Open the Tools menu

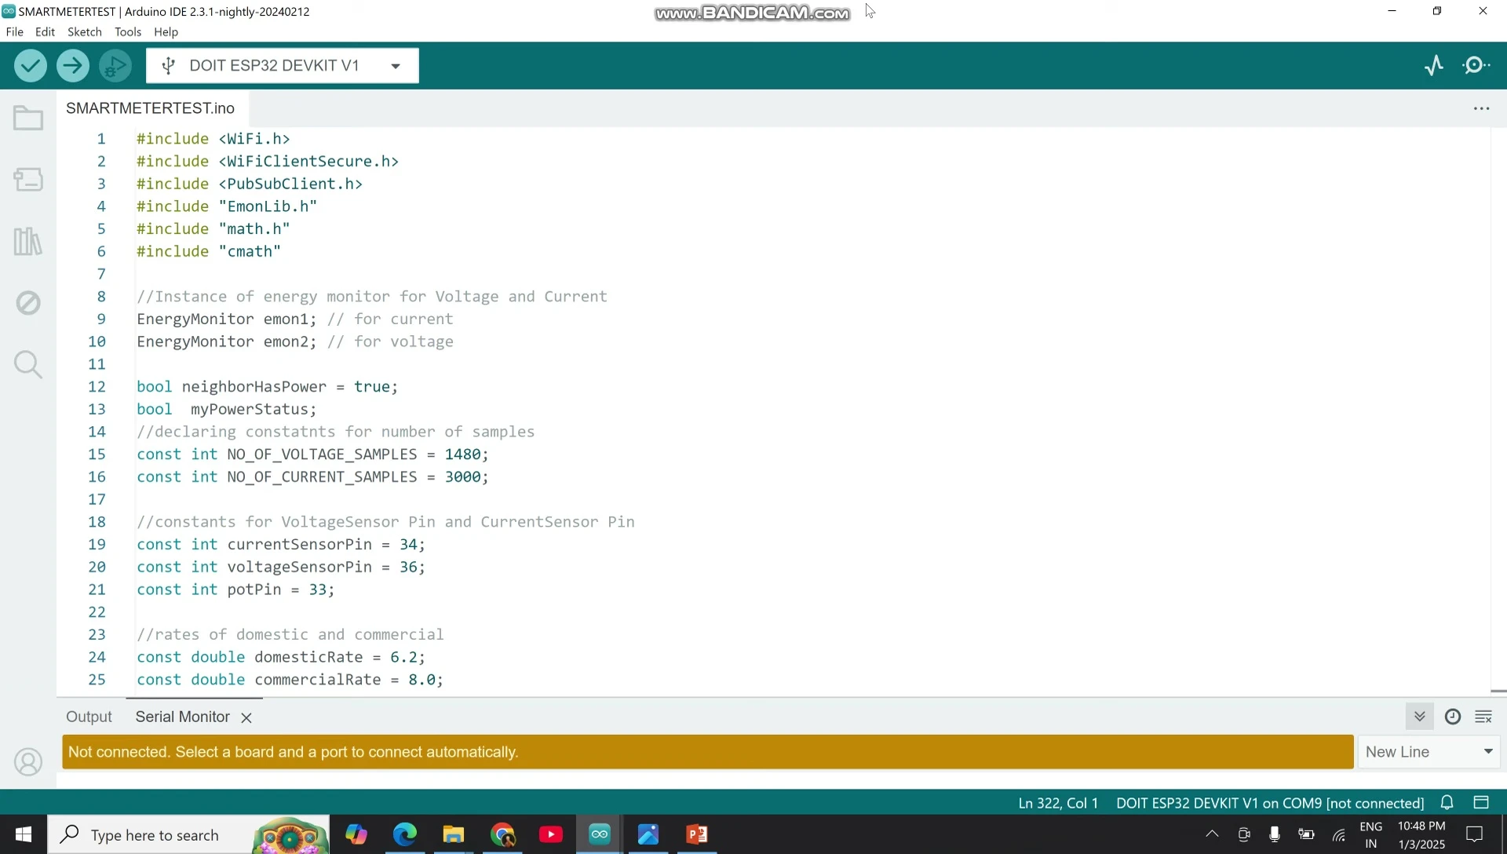click(128, 32)
